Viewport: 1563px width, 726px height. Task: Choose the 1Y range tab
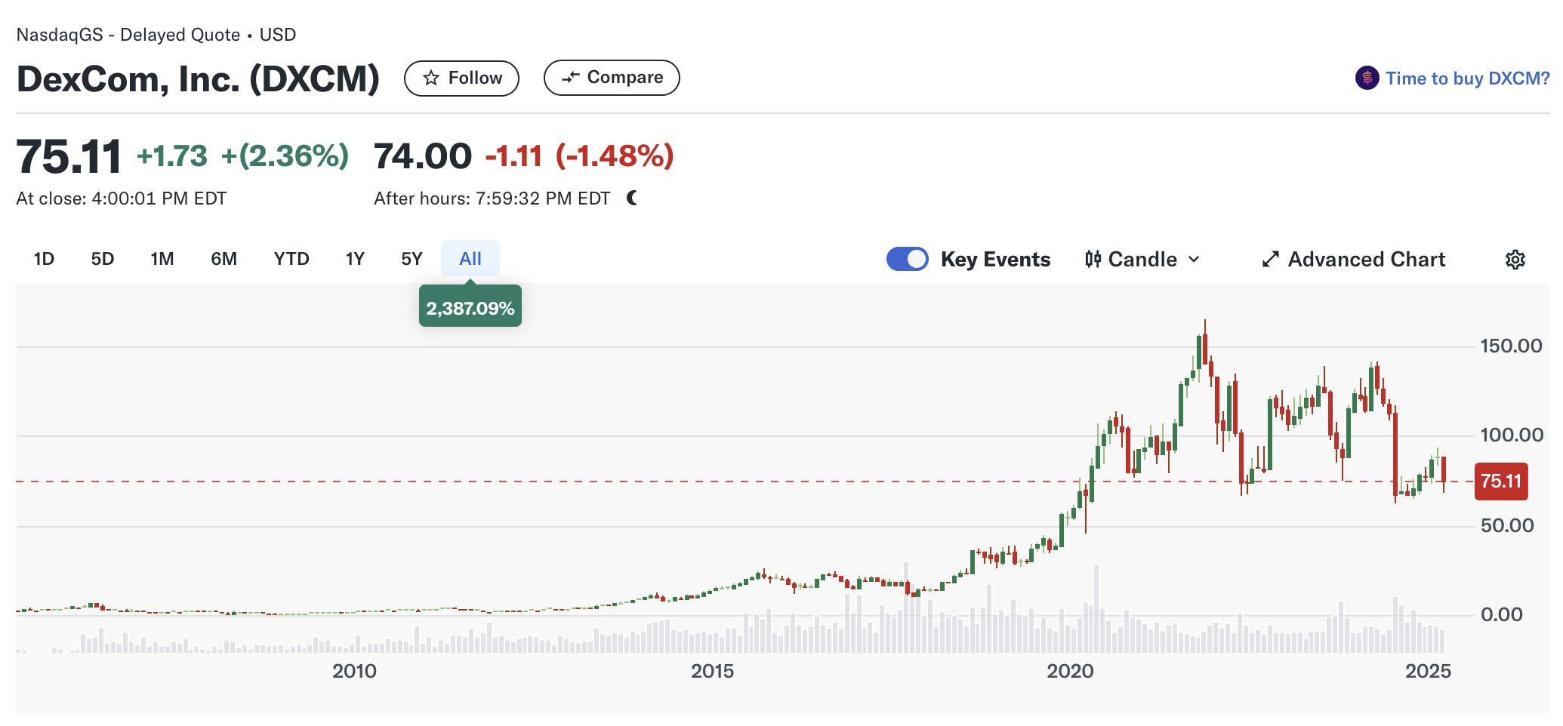355,260
